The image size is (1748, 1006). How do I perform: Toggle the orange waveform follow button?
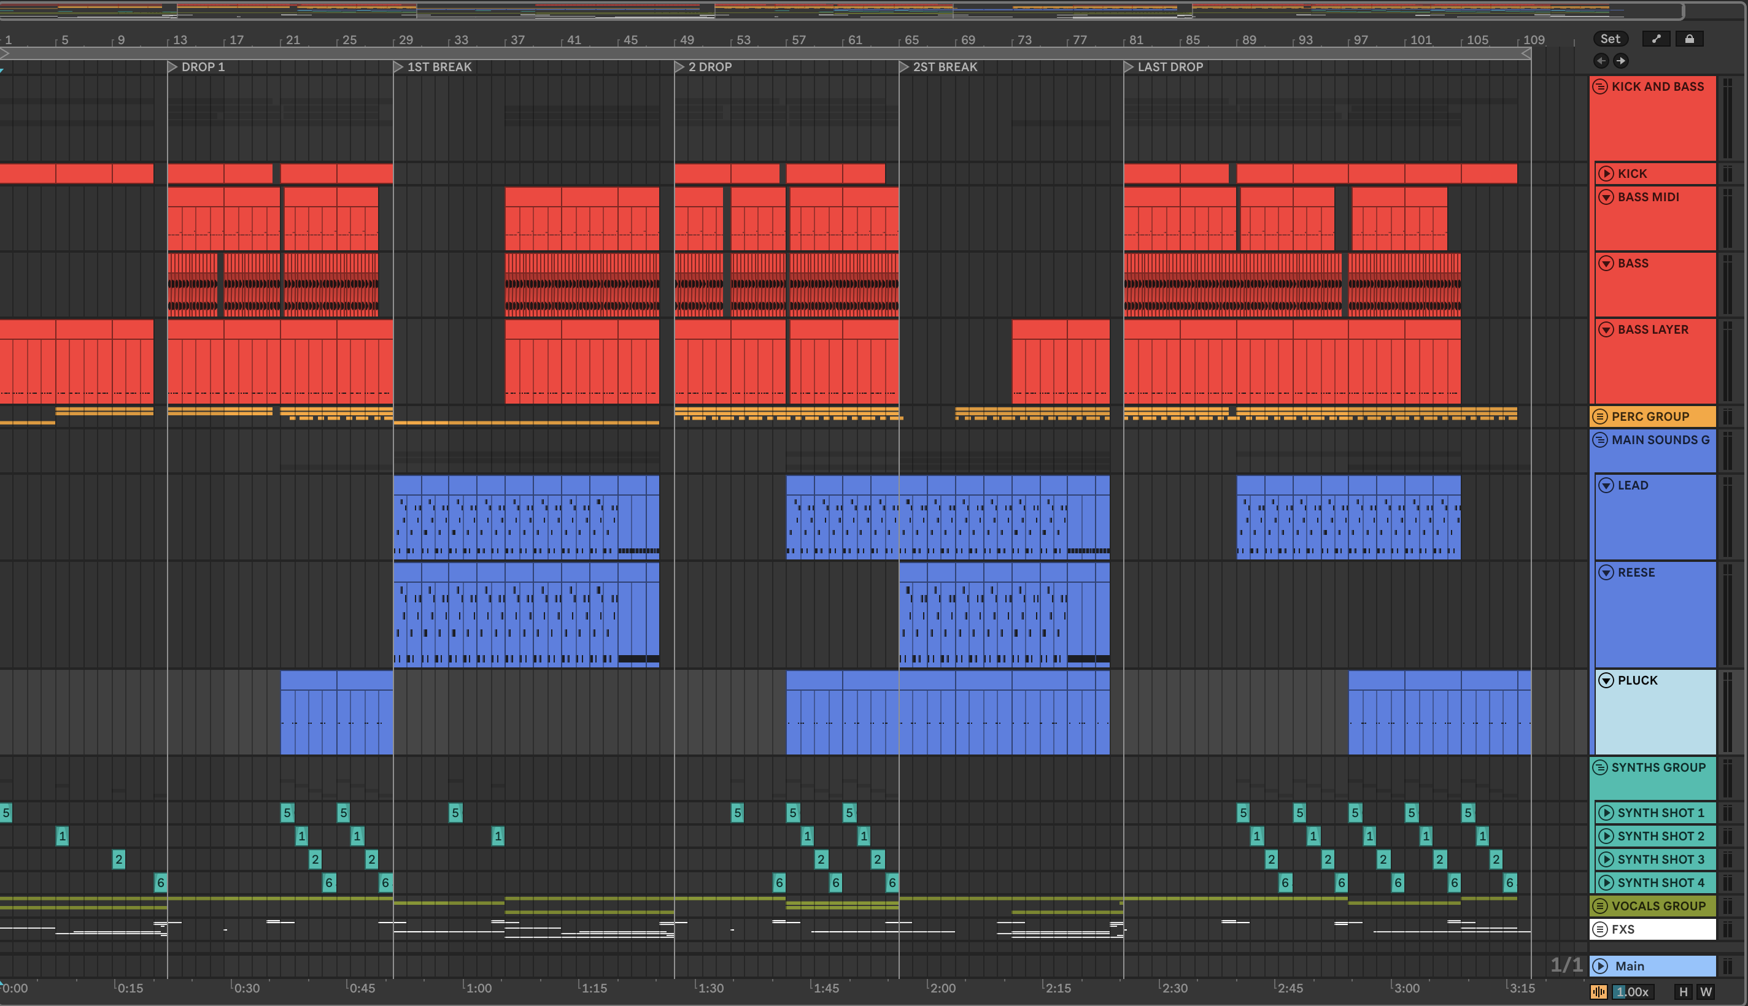pyautogui.click(x=1599, y=992)
